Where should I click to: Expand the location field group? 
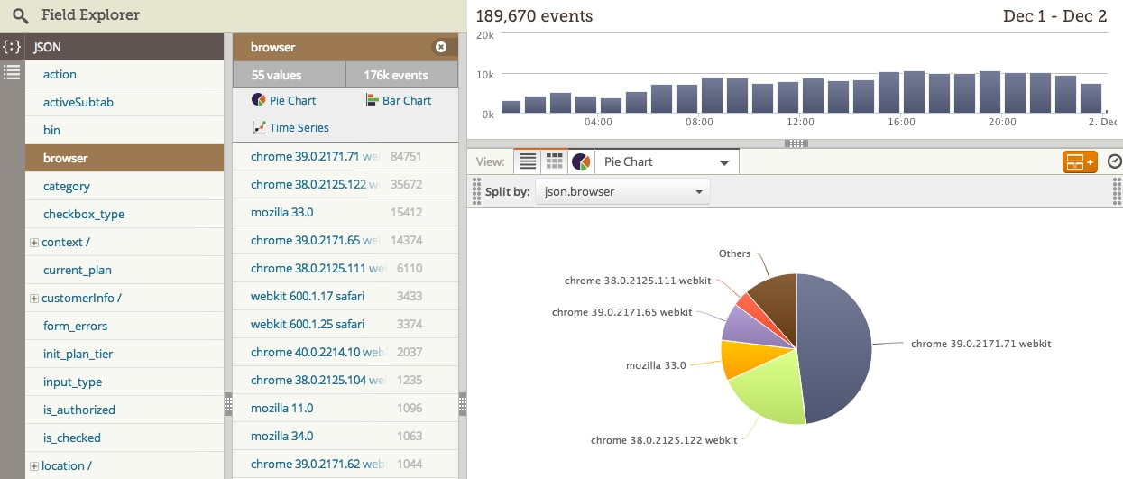pos(34,466)
